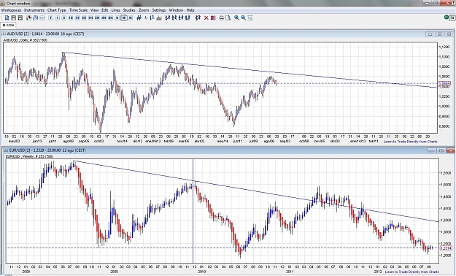Set the 15-minute timeframe button
The width and height of the screenshot is (456, 276).
click(77, 18)
